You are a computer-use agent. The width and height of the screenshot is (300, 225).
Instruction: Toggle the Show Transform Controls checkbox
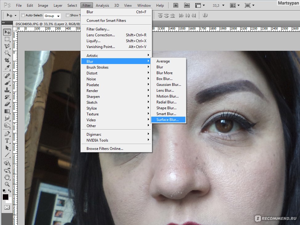68,15
